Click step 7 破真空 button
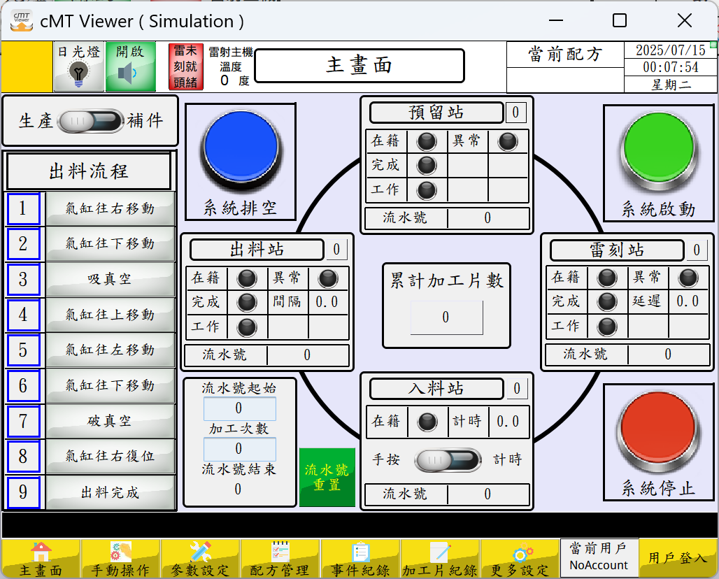 pyautogui.click(x=111, y=421)
